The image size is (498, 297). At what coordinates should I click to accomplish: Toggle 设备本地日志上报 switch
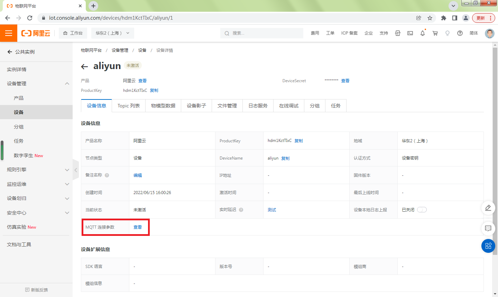click(422, 210)
